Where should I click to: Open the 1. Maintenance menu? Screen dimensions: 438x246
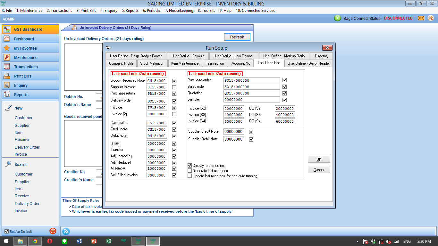pyautogui.click(x=29, y=11)
